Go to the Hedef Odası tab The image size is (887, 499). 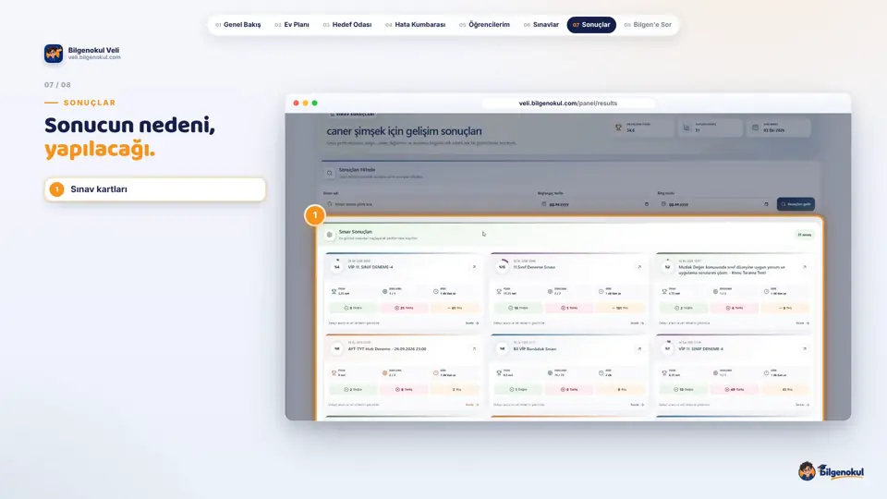click(347, 25)
